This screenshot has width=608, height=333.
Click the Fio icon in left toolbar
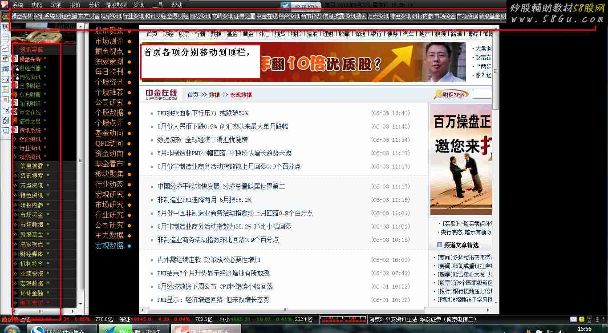click(5, 79)
